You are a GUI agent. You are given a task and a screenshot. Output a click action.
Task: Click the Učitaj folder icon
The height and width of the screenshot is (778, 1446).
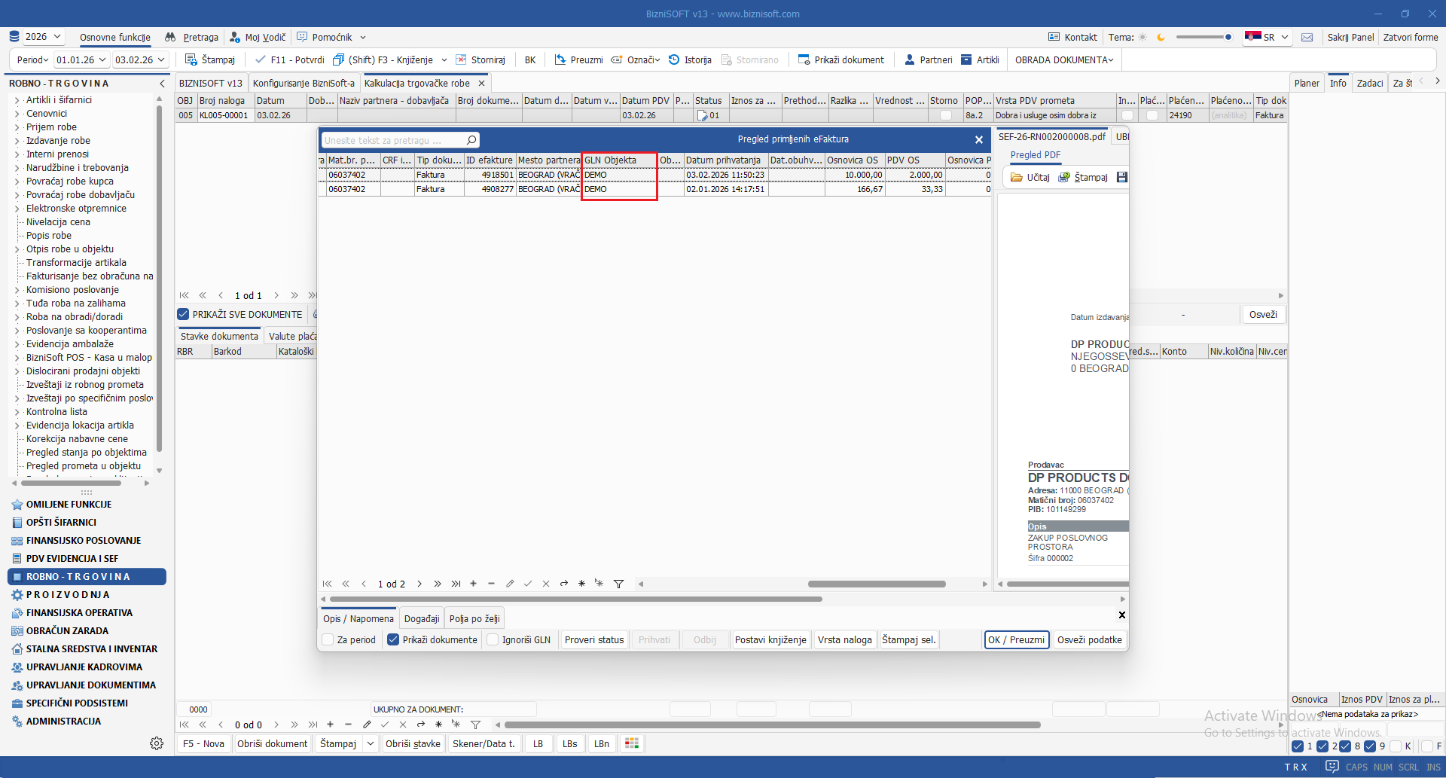click(x=1017, y=177)
